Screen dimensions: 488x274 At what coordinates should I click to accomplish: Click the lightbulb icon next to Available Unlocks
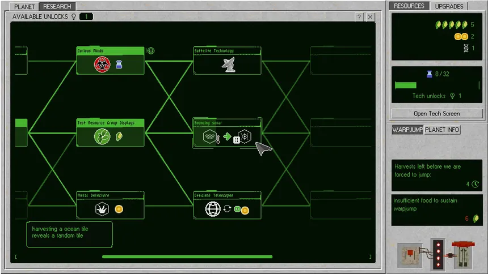(x=74, y=17)
